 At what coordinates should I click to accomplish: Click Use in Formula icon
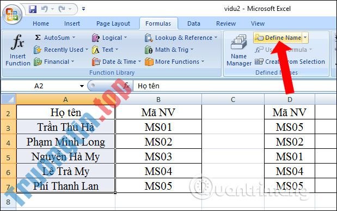(x=259, y=50)
